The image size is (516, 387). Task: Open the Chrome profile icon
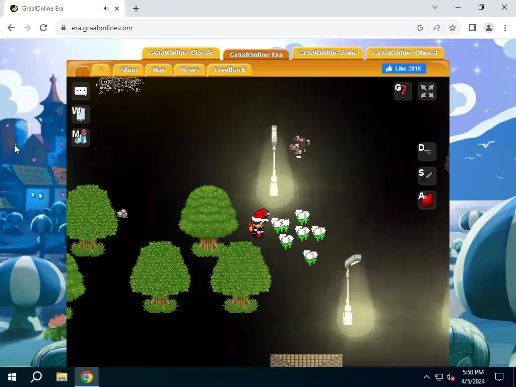(x=489, y=28)
